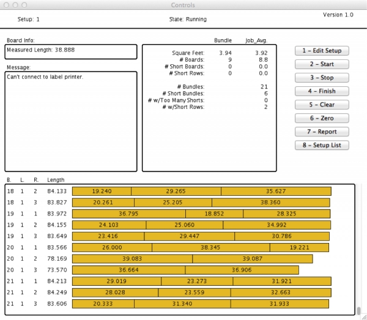367x320 pixels.
Task: Click the window resize grip in the corner
Action: pos(362,316)
